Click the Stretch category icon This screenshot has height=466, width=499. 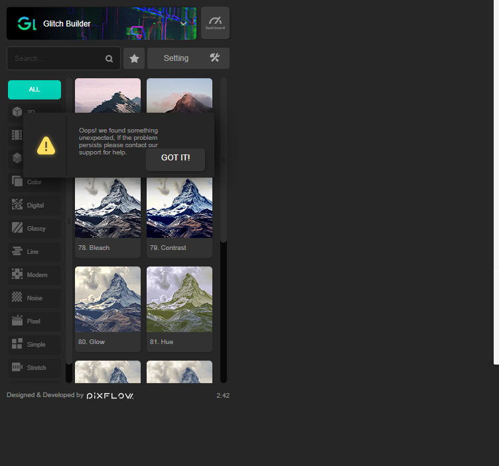pos(17,367)
